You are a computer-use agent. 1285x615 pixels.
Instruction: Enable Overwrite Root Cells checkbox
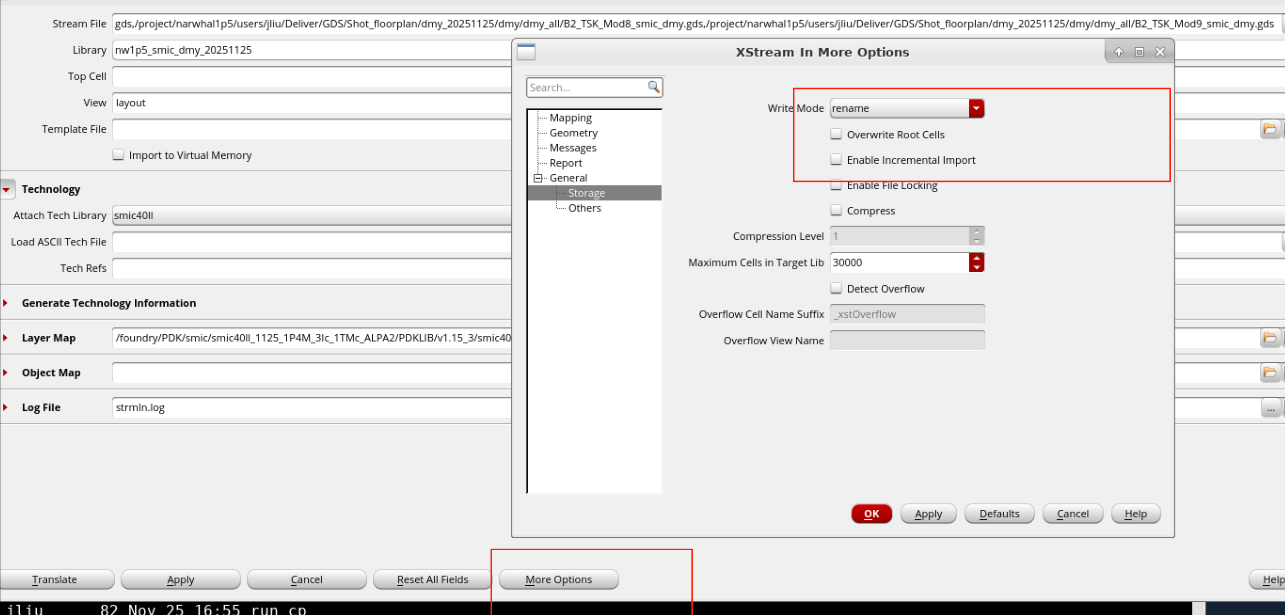836,134
